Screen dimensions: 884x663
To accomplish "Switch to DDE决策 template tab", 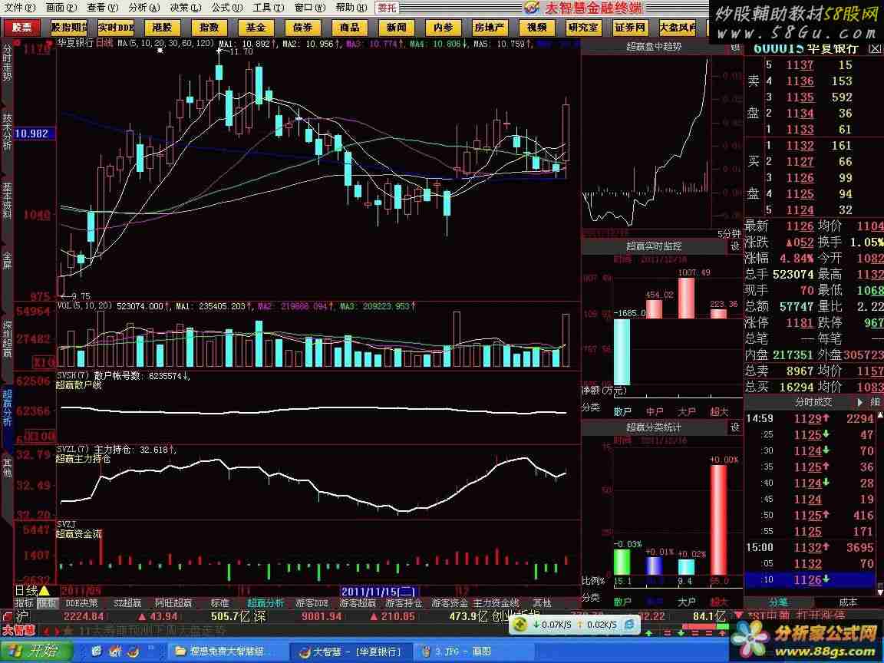I will 82,602.
